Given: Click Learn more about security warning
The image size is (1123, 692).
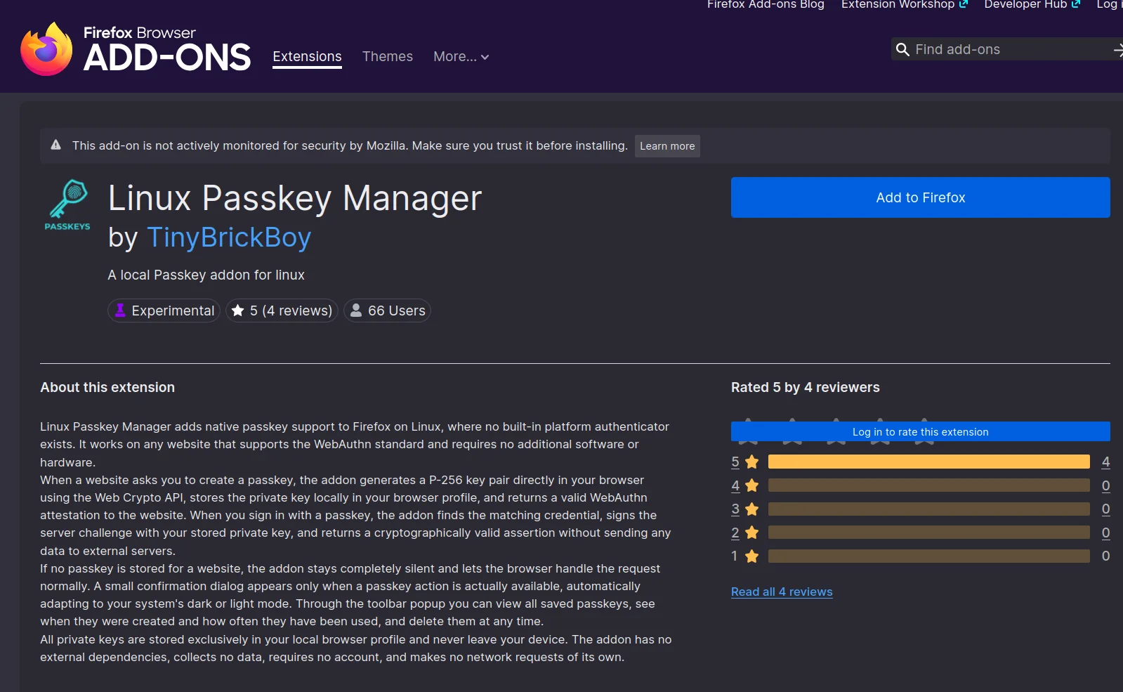Looking at the screenshot, I should tap(667, 146).
